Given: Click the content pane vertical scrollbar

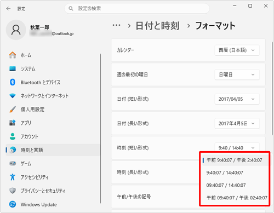Looking at the screenshot, I should 272,89.
